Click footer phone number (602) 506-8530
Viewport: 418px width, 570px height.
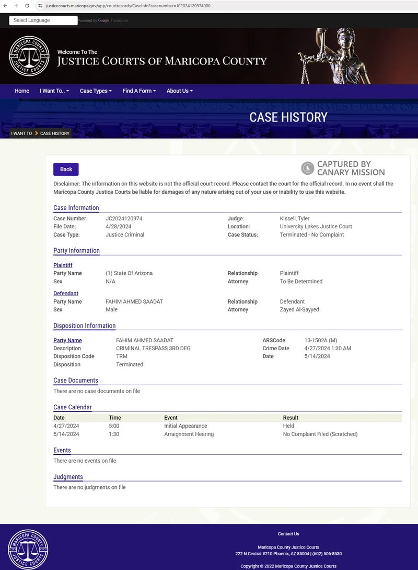(327, 554)
